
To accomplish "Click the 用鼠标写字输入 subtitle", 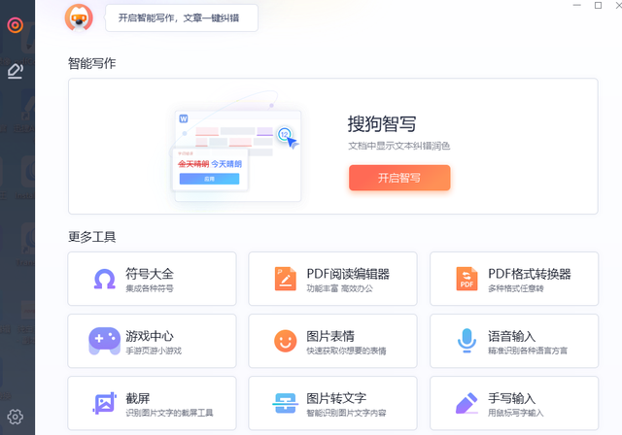I will [x=516, y=413].
